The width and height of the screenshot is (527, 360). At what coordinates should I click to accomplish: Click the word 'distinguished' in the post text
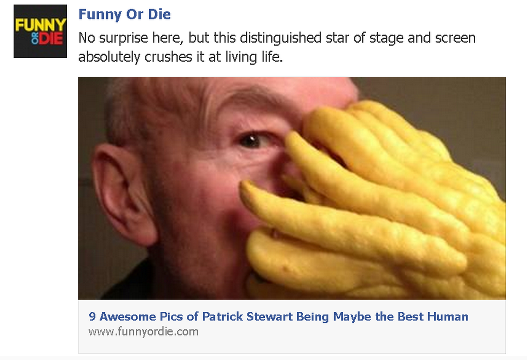pyautogui.click(x=280, y=38)
